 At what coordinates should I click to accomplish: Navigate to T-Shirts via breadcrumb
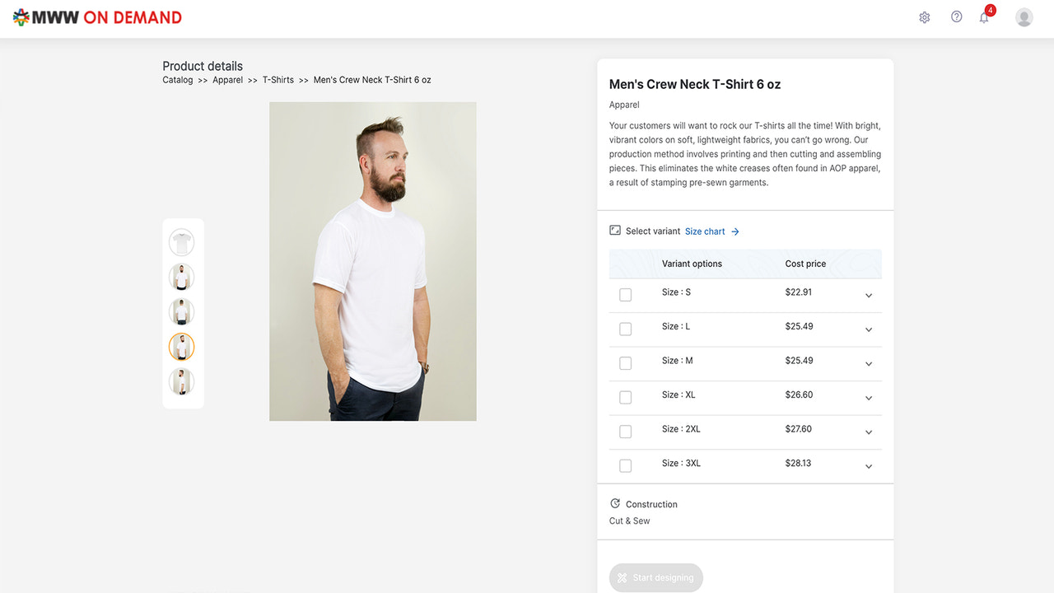[x=277, y=79]
